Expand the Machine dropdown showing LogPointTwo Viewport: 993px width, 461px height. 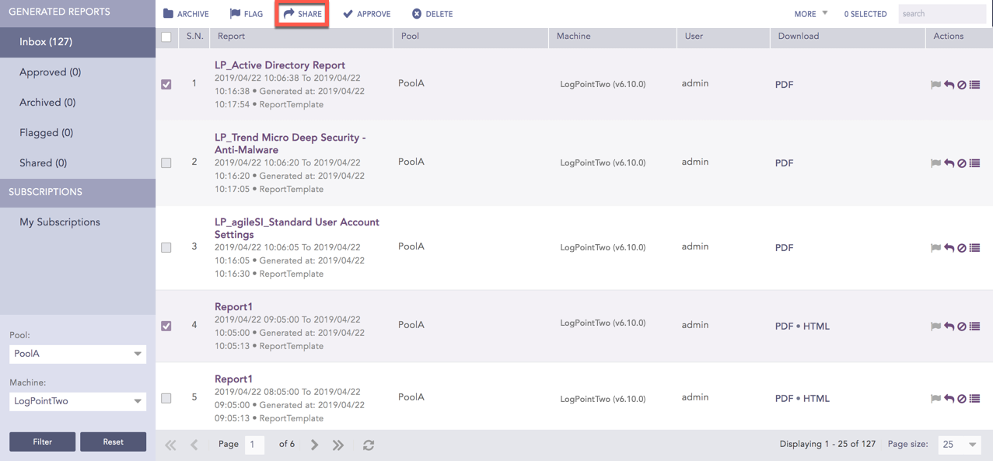(x=77, y=401)
